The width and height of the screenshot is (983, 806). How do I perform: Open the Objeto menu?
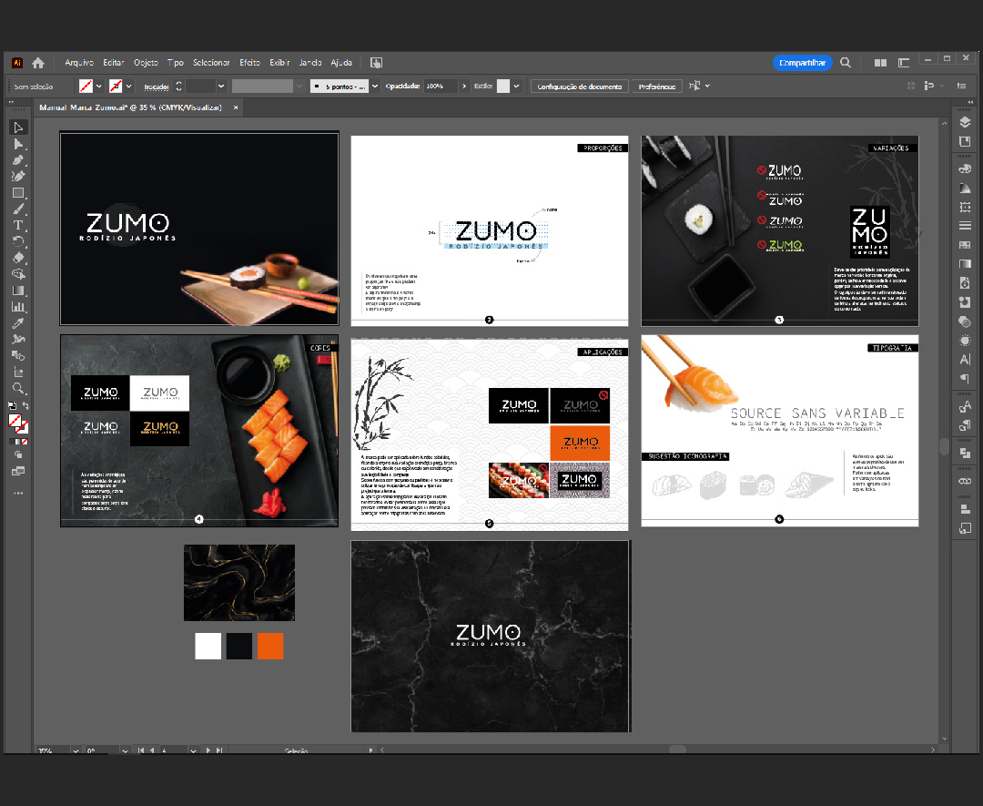pos(146,63)
